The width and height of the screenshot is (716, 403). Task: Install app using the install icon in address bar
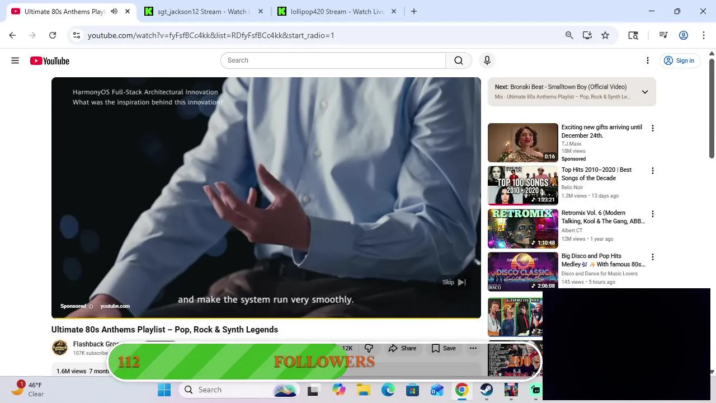587,35
